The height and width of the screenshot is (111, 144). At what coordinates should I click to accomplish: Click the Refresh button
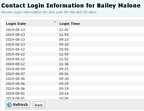(x=18, y=104)
